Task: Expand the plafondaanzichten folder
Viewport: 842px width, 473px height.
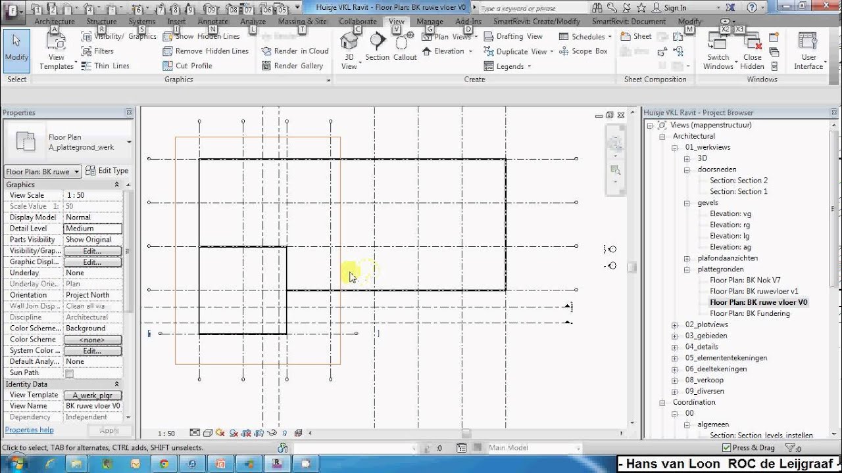Action: (687, 258)
